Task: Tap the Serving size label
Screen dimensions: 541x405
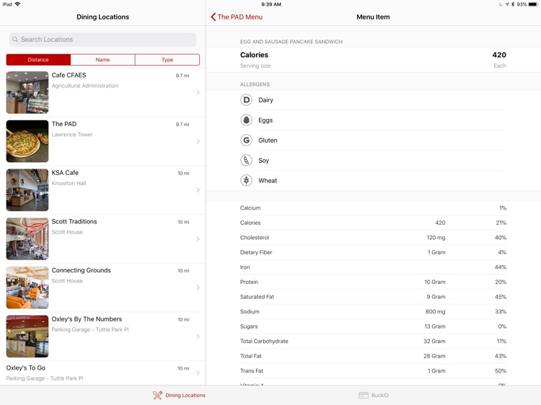Action: (255, 66)
